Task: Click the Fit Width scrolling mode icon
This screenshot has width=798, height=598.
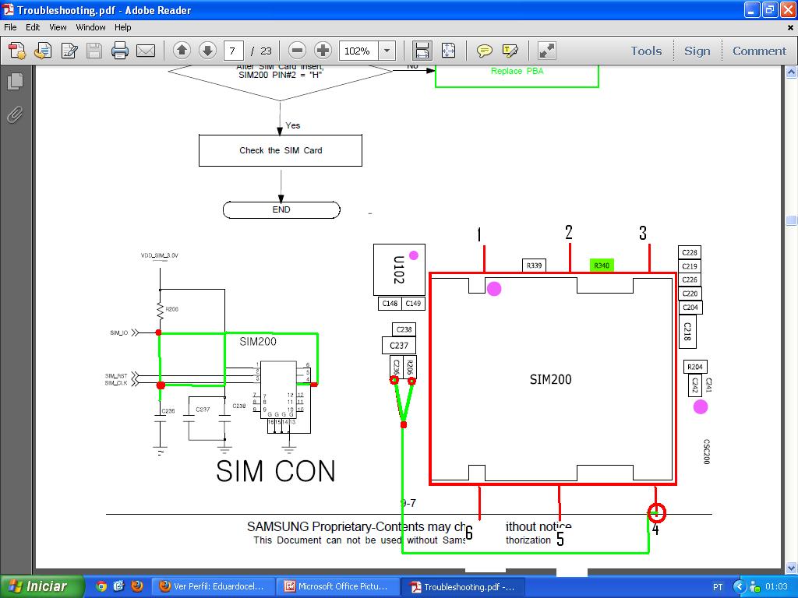Action: [x=422, y=51]
